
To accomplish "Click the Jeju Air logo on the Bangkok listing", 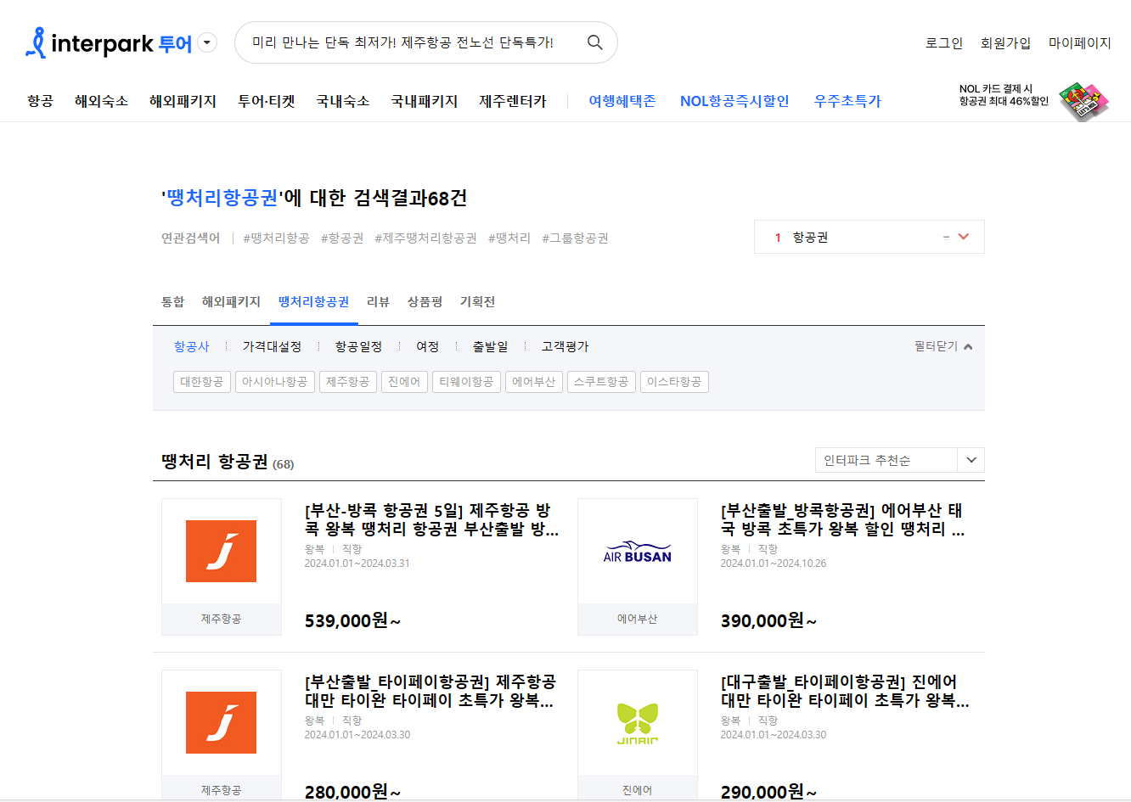I will (221, 551).
